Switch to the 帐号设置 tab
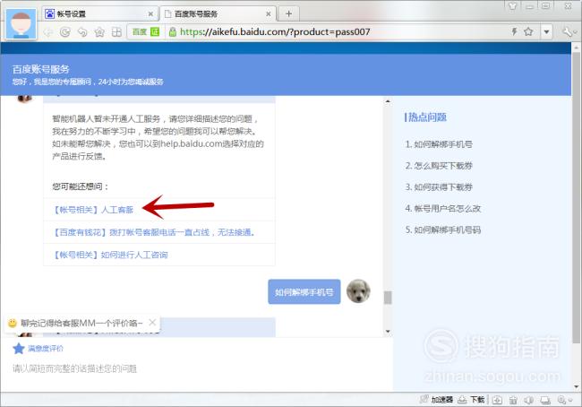The width and height of the screenshot is (582, 407). point(98,14)
